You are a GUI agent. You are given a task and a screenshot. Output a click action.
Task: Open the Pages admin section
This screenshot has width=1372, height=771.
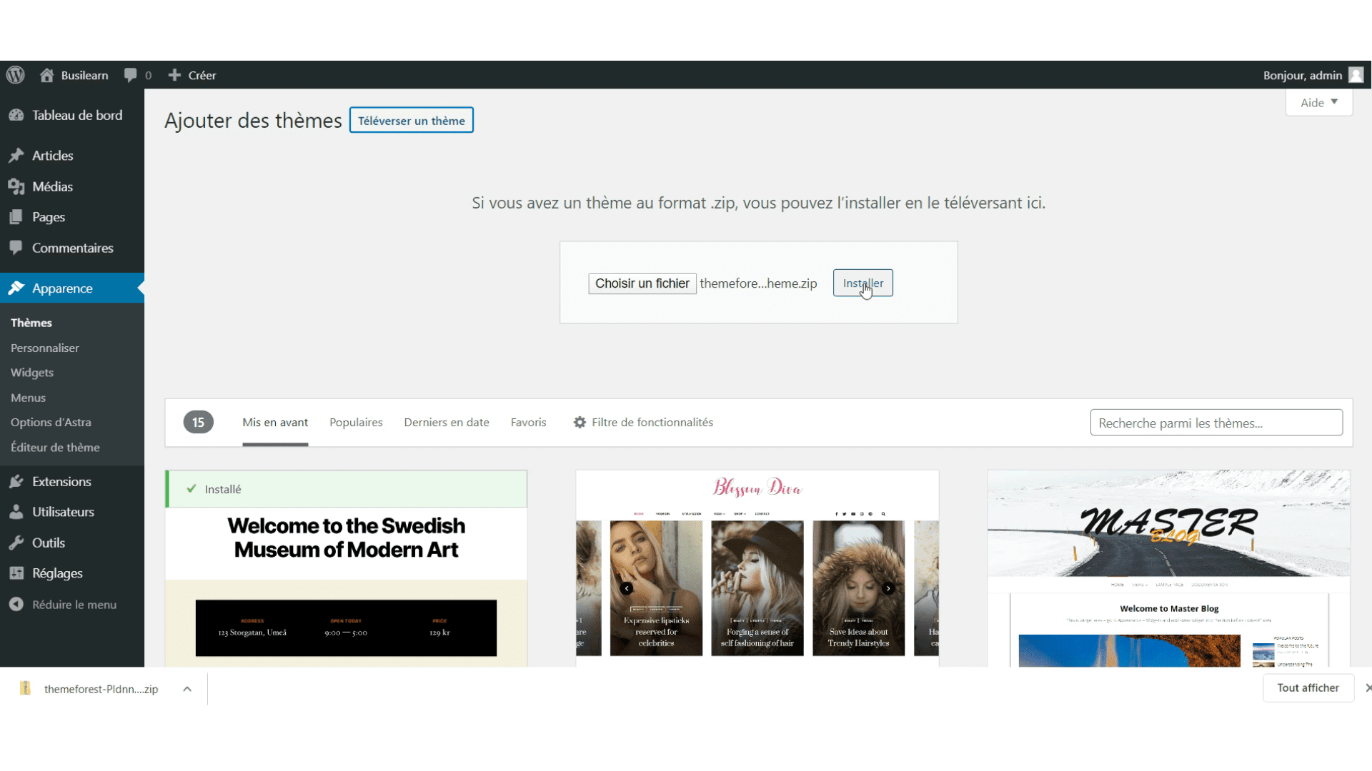47,216
